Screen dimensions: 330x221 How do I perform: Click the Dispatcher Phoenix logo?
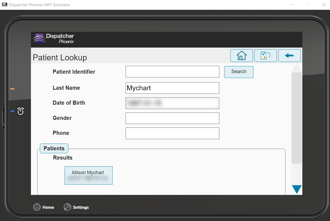[53, 38]
